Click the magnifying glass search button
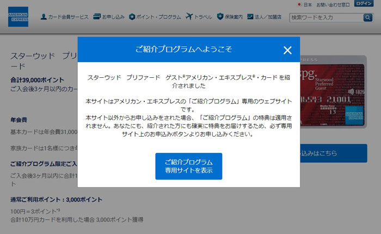Image resolution: width=381 pixels, height=234 pixels. click(x=367, y=17)
